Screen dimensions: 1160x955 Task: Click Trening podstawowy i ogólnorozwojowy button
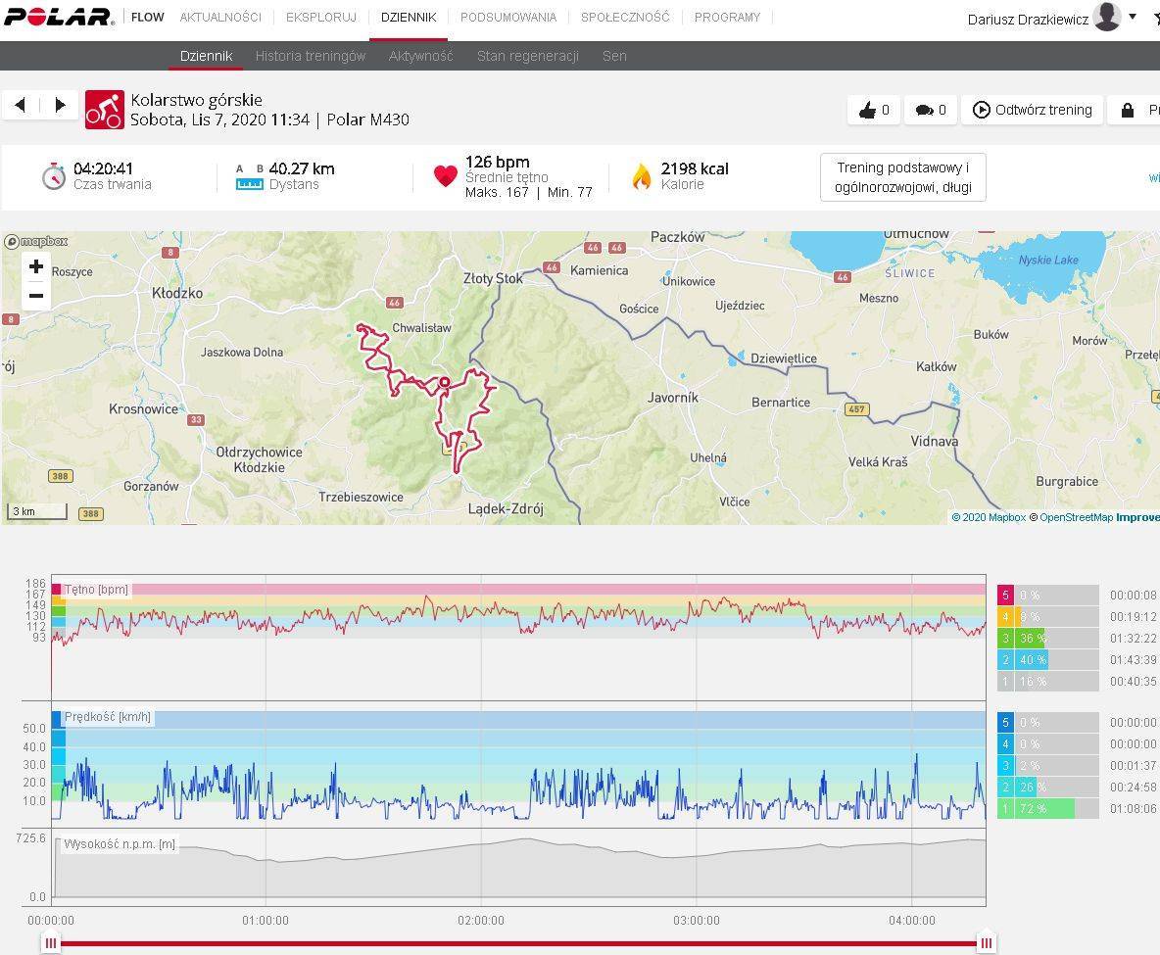[x=902, y=177]
